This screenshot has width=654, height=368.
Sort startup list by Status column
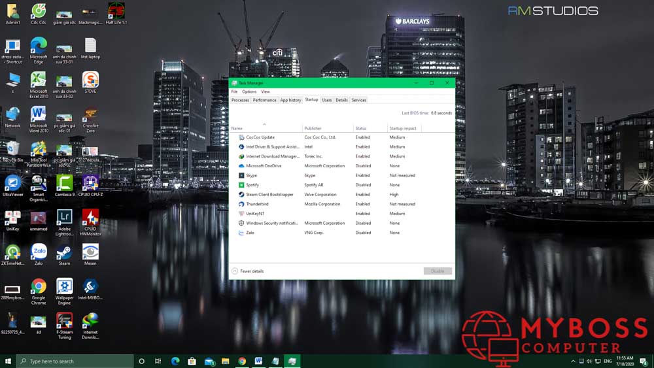pos(370,128)
